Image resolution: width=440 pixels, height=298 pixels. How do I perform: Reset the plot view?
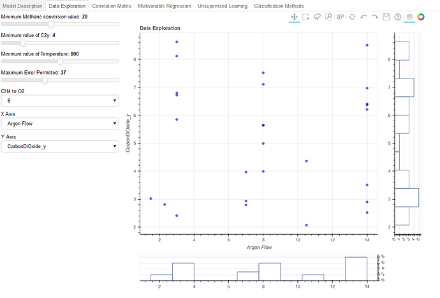pos(352,17)
